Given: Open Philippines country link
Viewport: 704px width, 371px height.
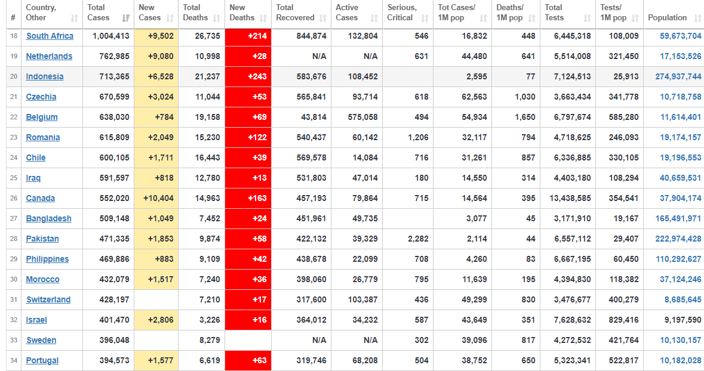Looking at the screenshot, I should [x=47, y=259].
